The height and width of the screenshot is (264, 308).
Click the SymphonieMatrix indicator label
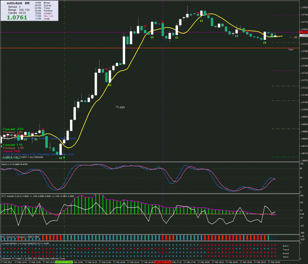[x=25, y=244]
